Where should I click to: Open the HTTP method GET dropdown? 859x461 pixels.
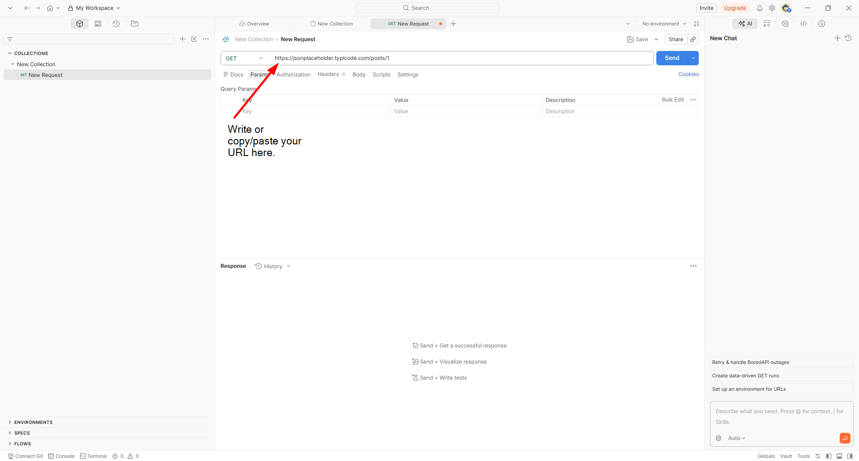[x=245, y=58]
